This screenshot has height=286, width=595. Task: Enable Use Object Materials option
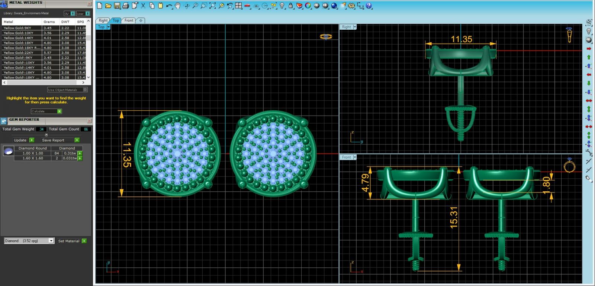click(x=85, y=90)
